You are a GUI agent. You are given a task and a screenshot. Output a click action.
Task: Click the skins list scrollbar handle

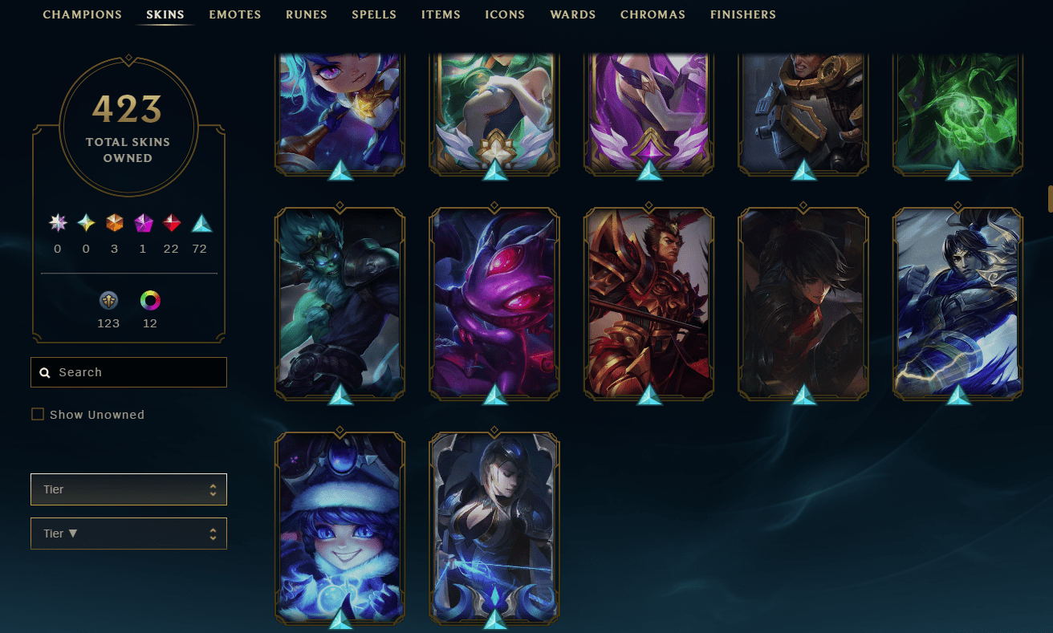[x=1050, y=198]
